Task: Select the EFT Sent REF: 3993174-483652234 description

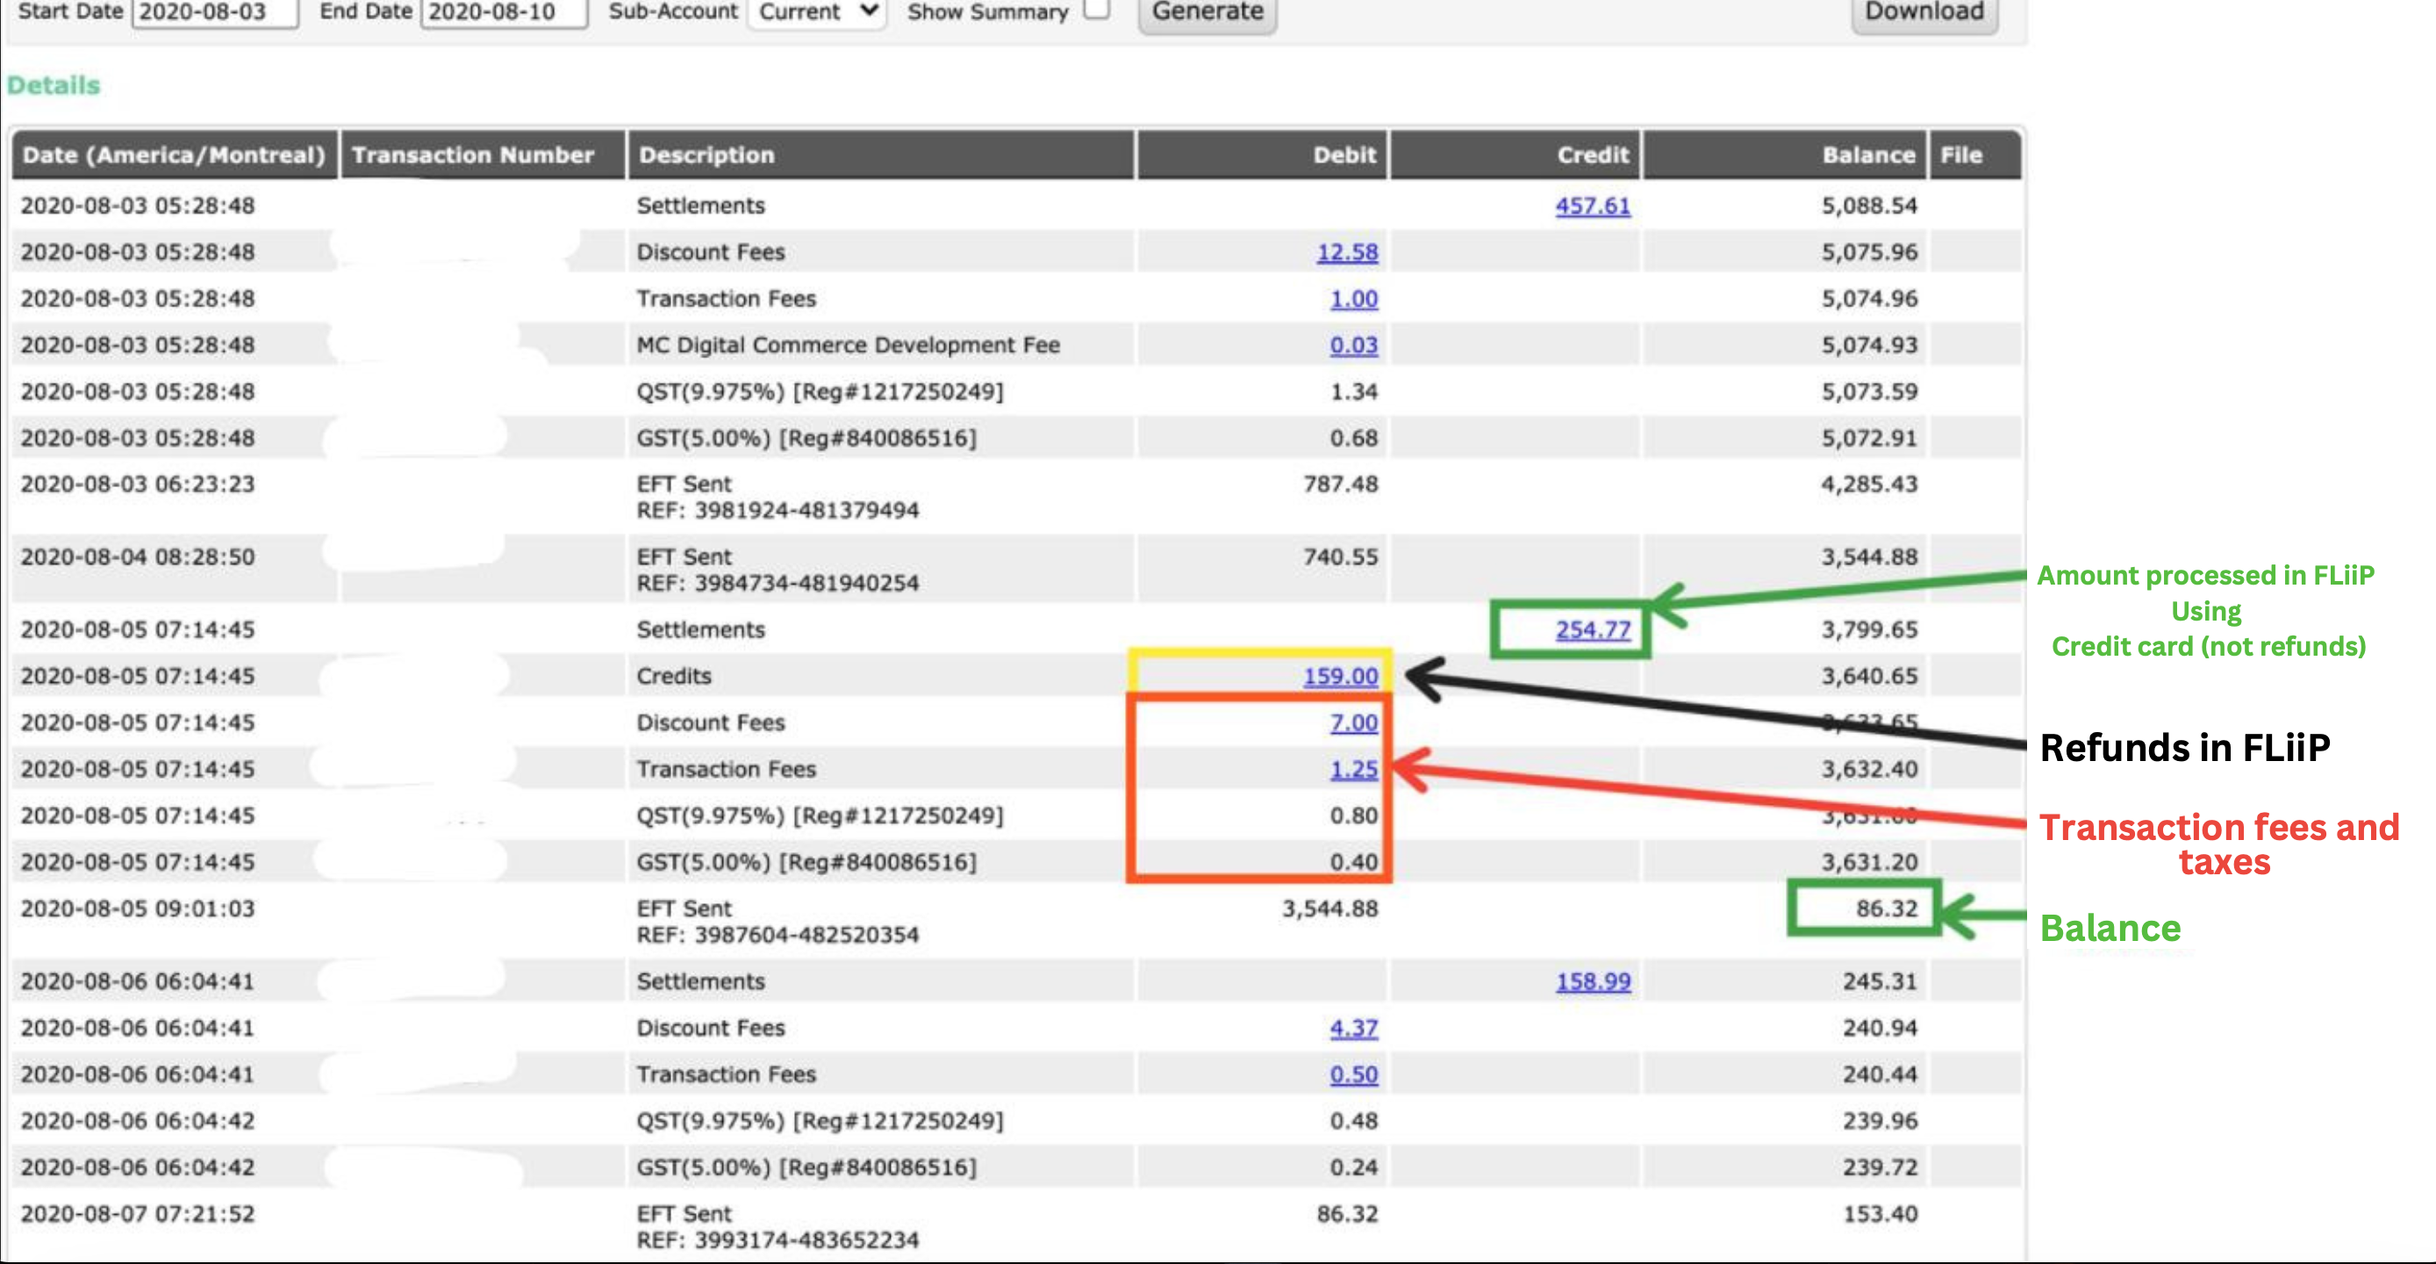Action: [x=777, y=1226]
